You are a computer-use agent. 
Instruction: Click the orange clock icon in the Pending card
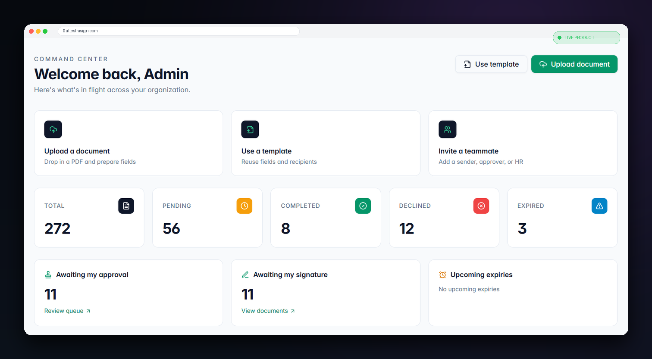pyautogui.click(x=244, y=206)
